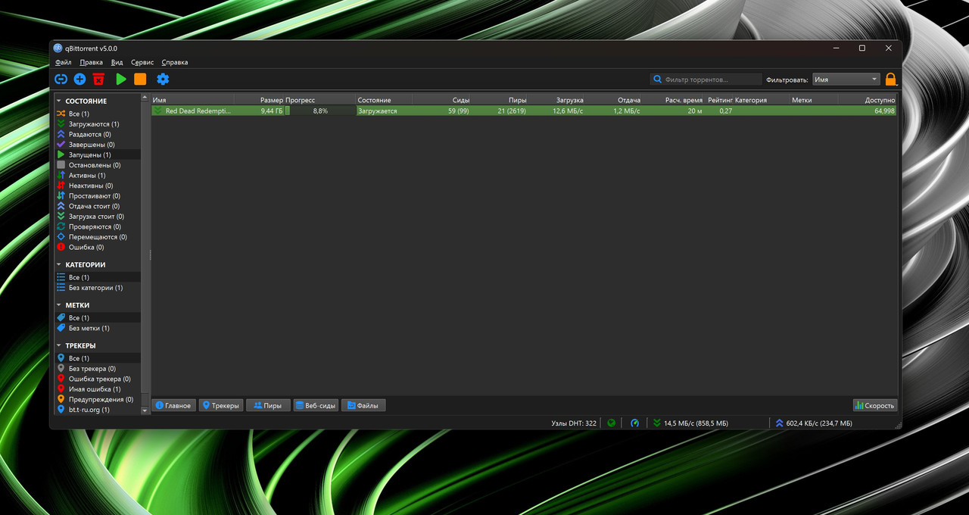Sort by the Размер column header
The height and width of the screenshot is (515, 969).
259,100
